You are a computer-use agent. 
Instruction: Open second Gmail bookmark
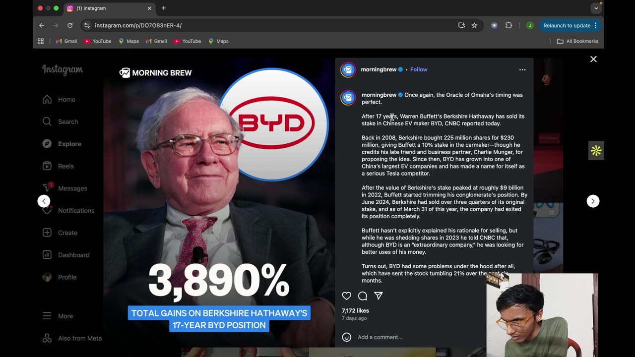click(156, 41)
